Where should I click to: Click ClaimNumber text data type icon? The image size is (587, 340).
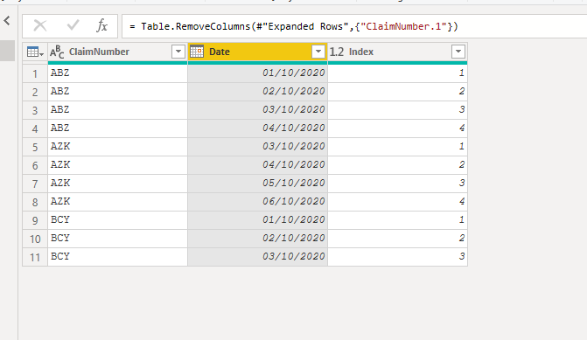(x=57, y=52)
